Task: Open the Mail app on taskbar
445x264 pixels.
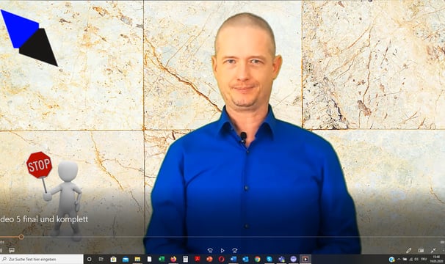Action: [x=126, y=259]
